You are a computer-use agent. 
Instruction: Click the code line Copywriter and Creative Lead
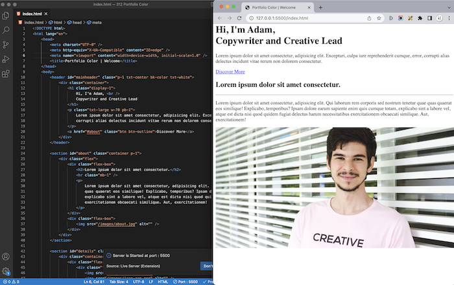(x=106, y=99)
